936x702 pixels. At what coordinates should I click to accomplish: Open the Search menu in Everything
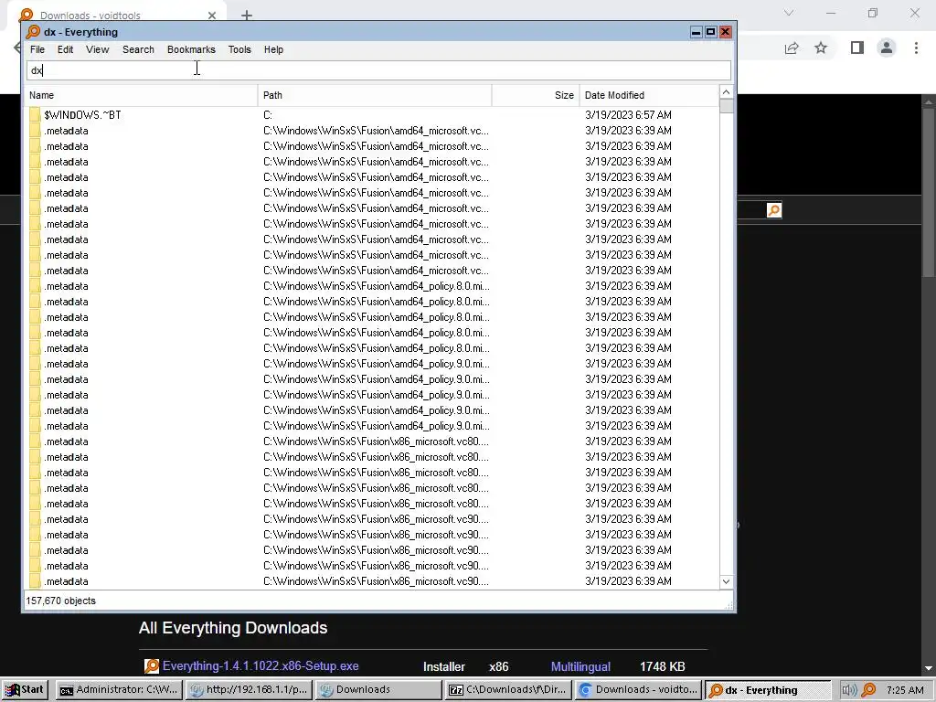pos(138,49)
